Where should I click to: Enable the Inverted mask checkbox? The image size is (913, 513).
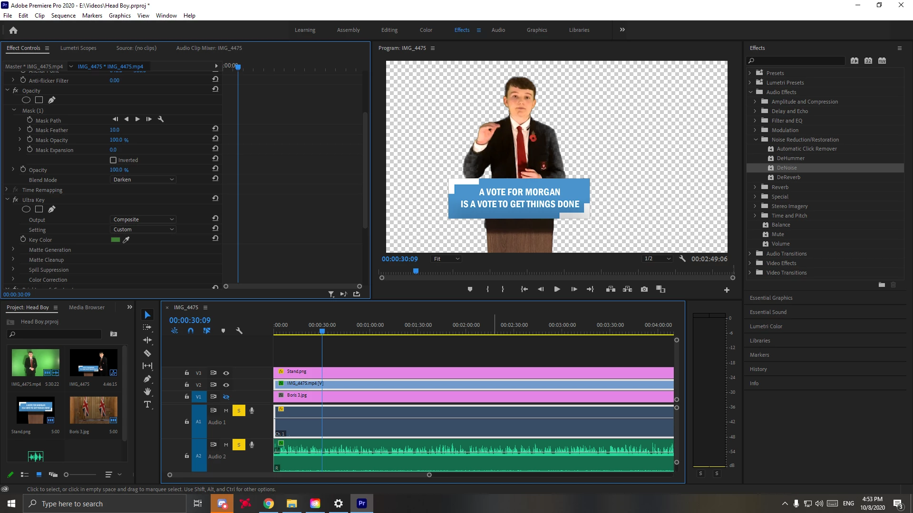[113, 160]
